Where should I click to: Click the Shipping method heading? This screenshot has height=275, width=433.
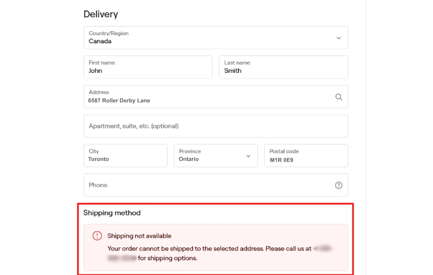[112, 213]
